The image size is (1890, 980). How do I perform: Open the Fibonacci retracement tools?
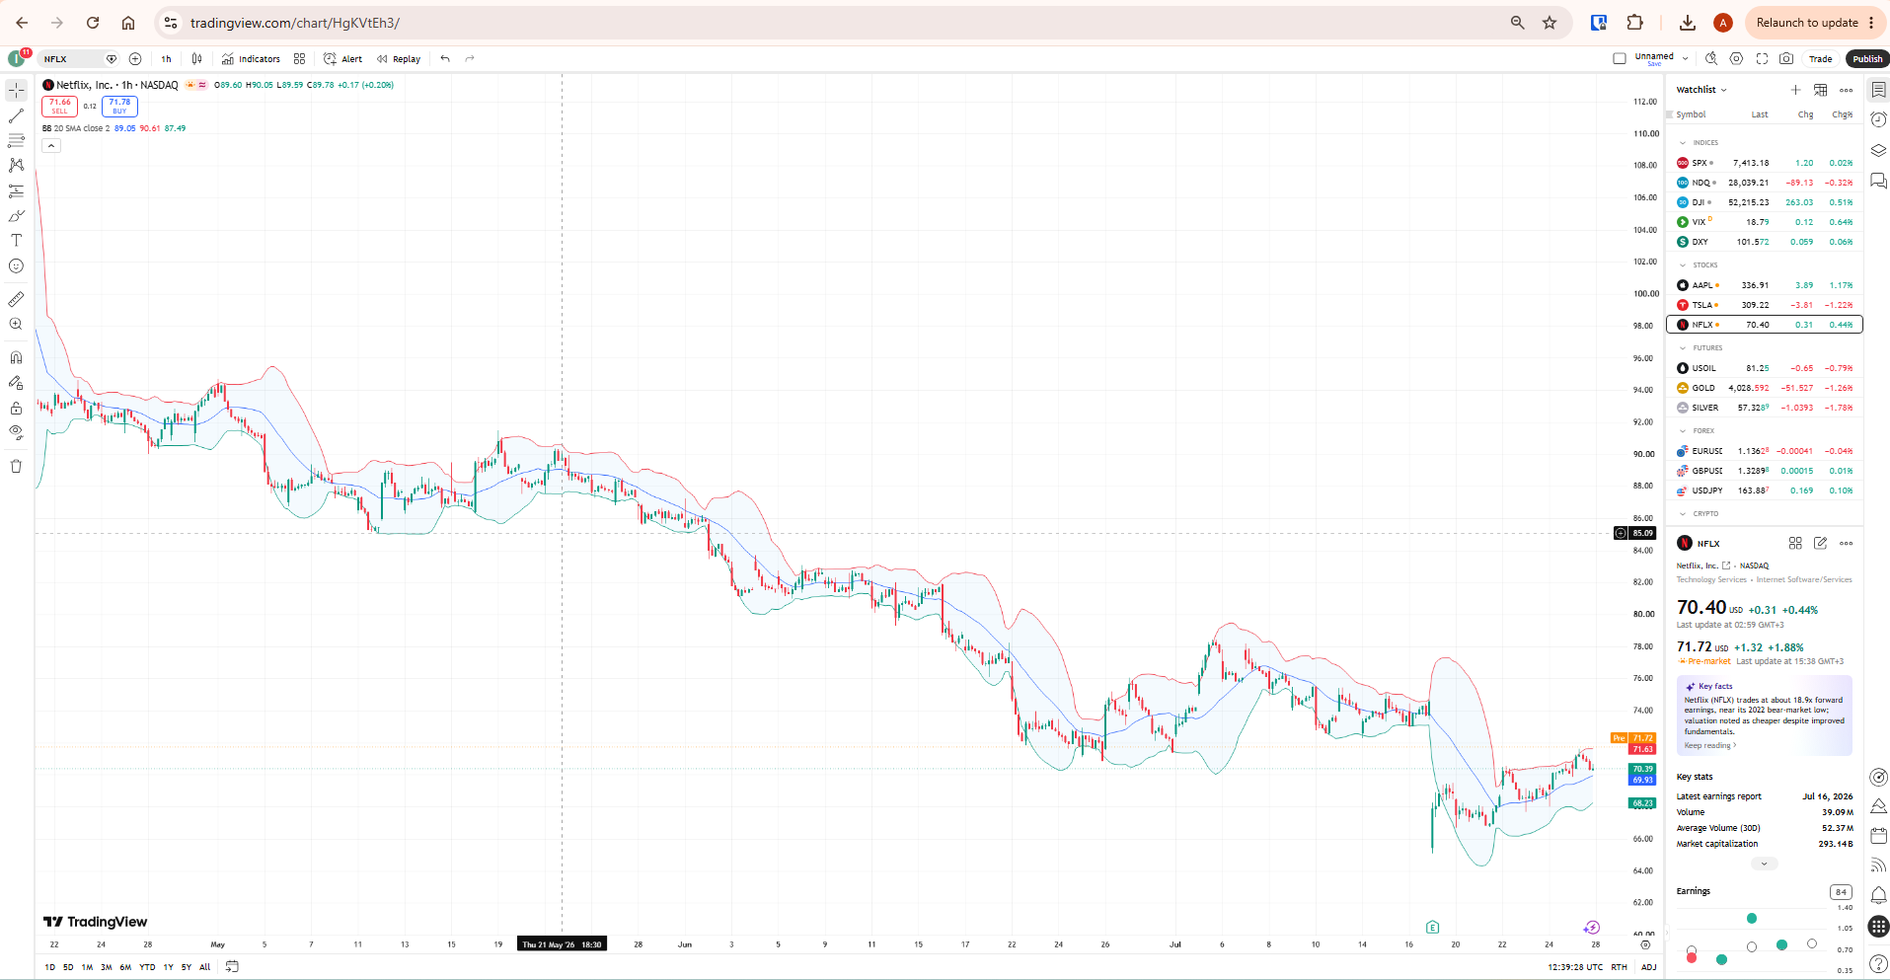click(16, 141)
